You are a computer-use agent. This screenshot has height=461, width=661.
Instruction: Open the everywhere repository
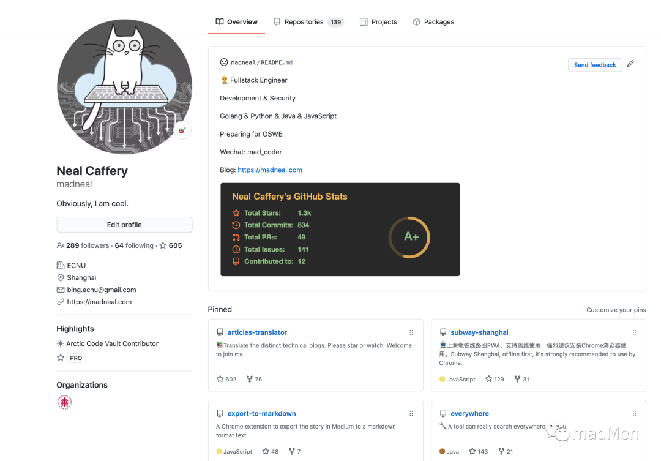pyautogui.click(x=469, y=413)
